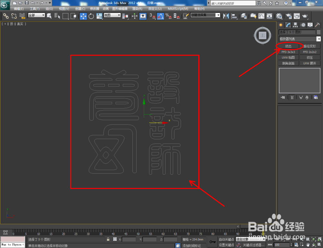Click the 倒角剖面 modifier button
323x248 pixels.
288,63
